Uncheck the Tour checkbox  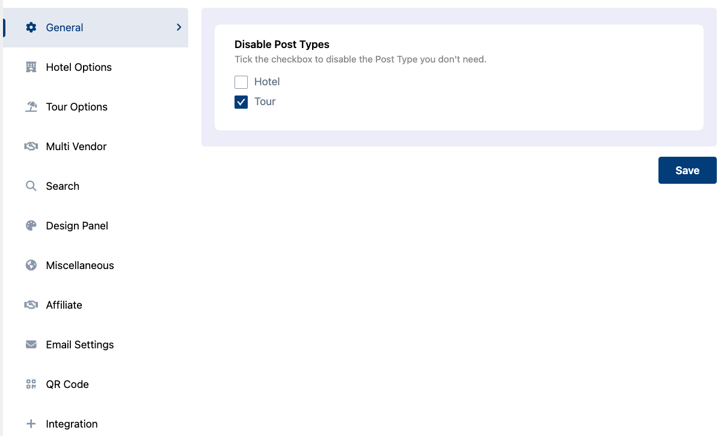241,102
